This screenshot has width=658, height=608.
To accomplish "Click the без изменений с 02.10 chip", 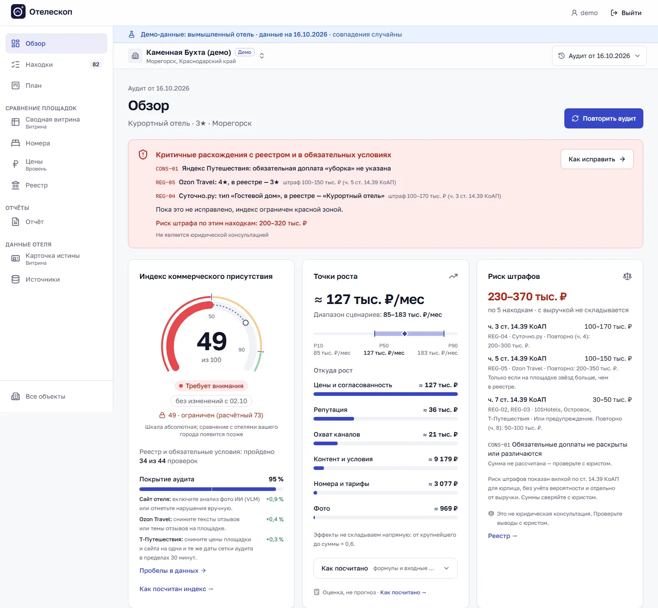I will click(x=211, y=401).
